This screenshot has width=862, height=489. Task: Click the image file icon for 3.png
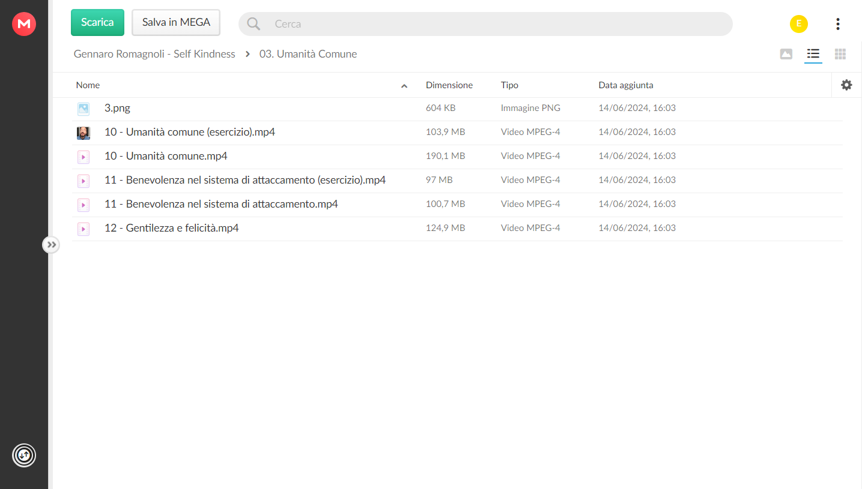tap(83, 109)
